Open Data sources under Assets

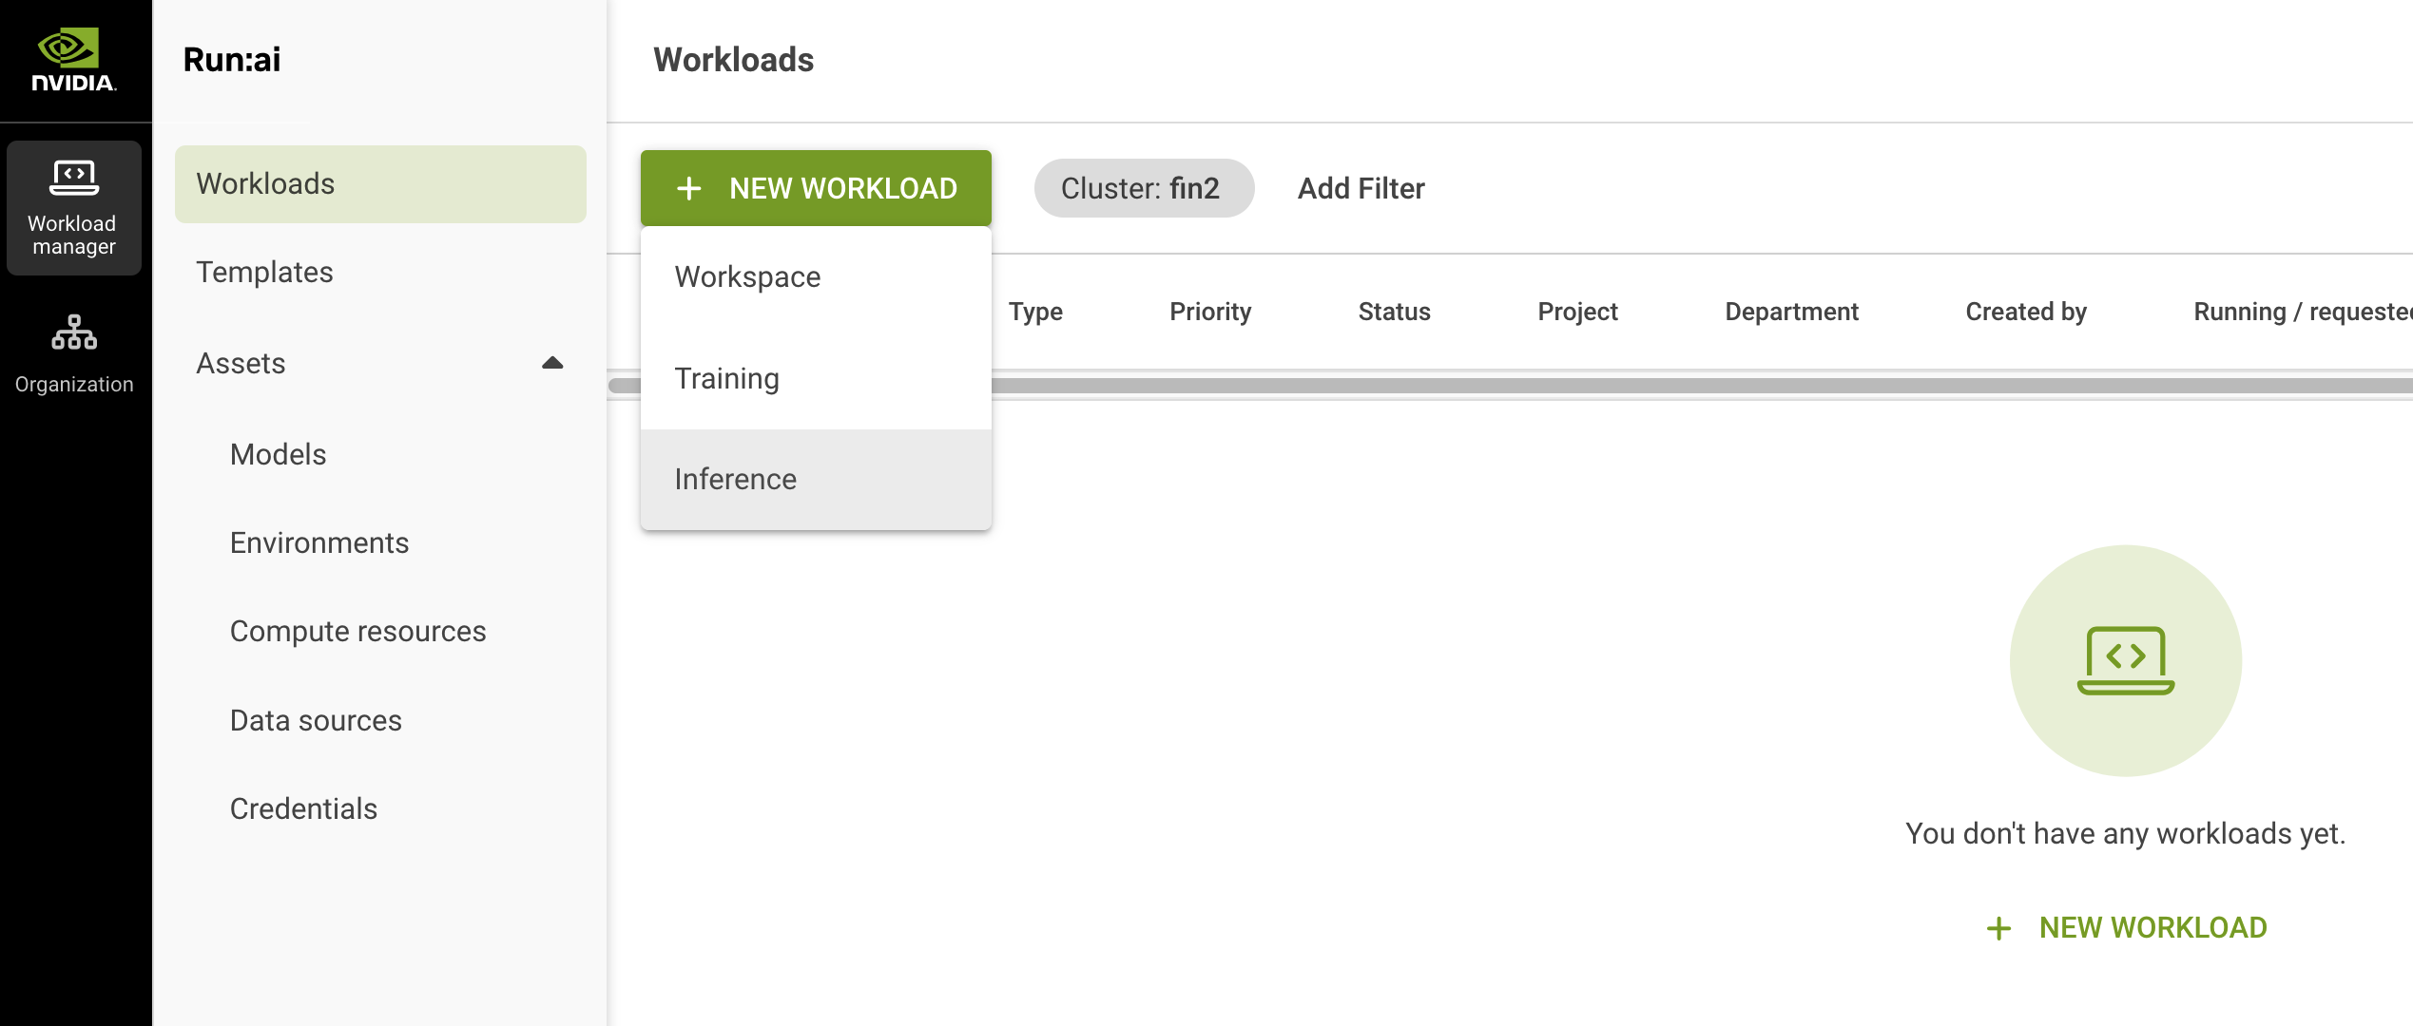[x=316, y=720]
